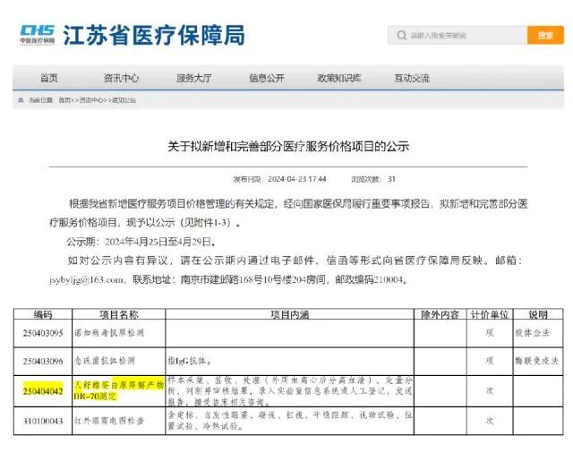Click 次 unit cell in row 310100043

[490, 421]
